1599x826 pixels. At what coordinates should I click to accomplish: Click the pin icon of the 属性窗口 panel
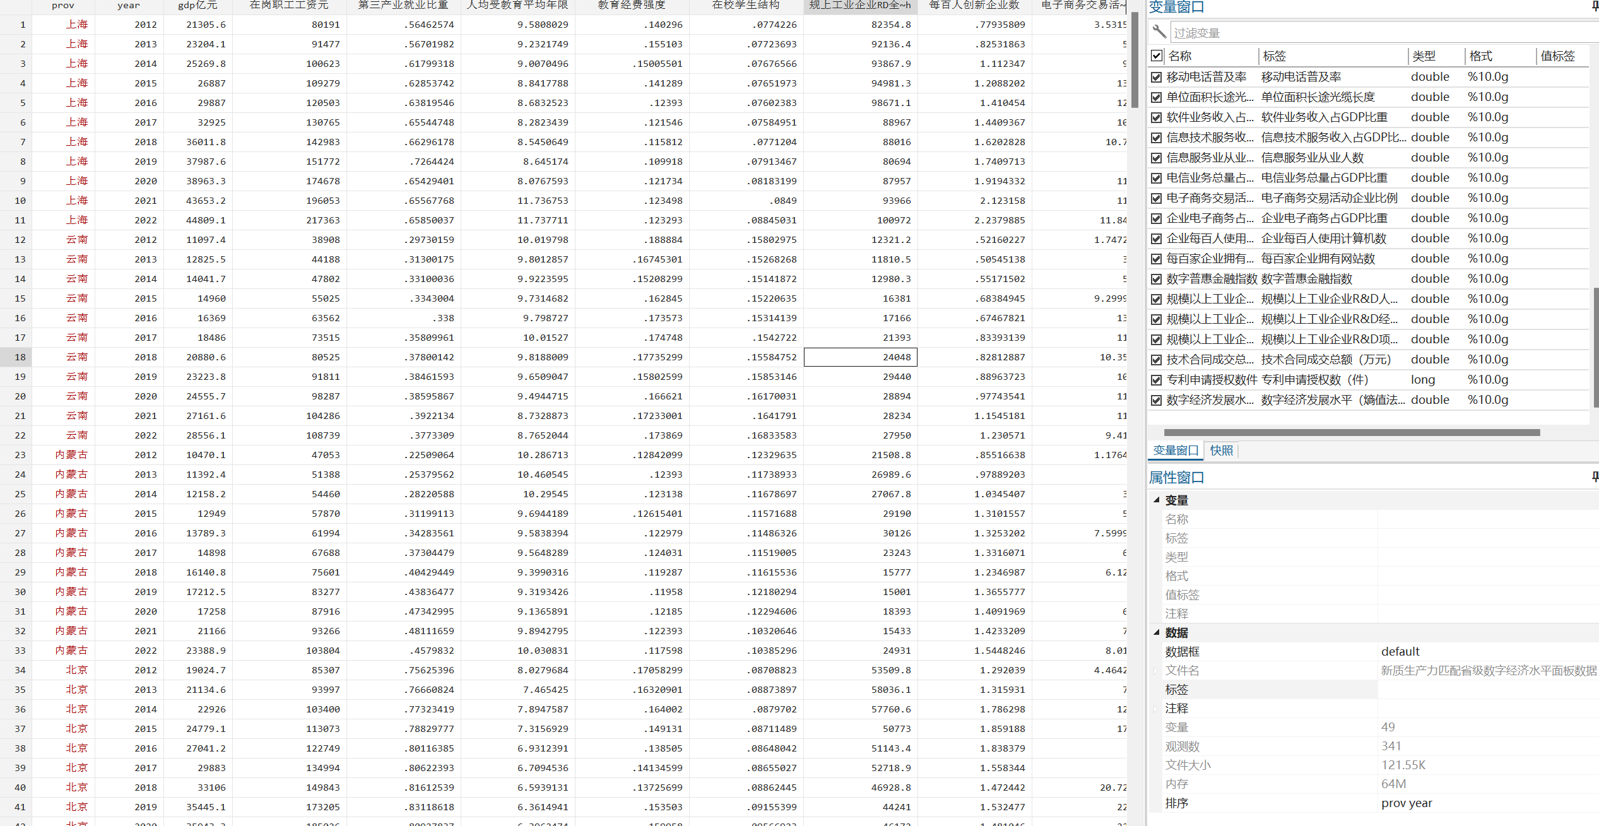point(1595,477)
